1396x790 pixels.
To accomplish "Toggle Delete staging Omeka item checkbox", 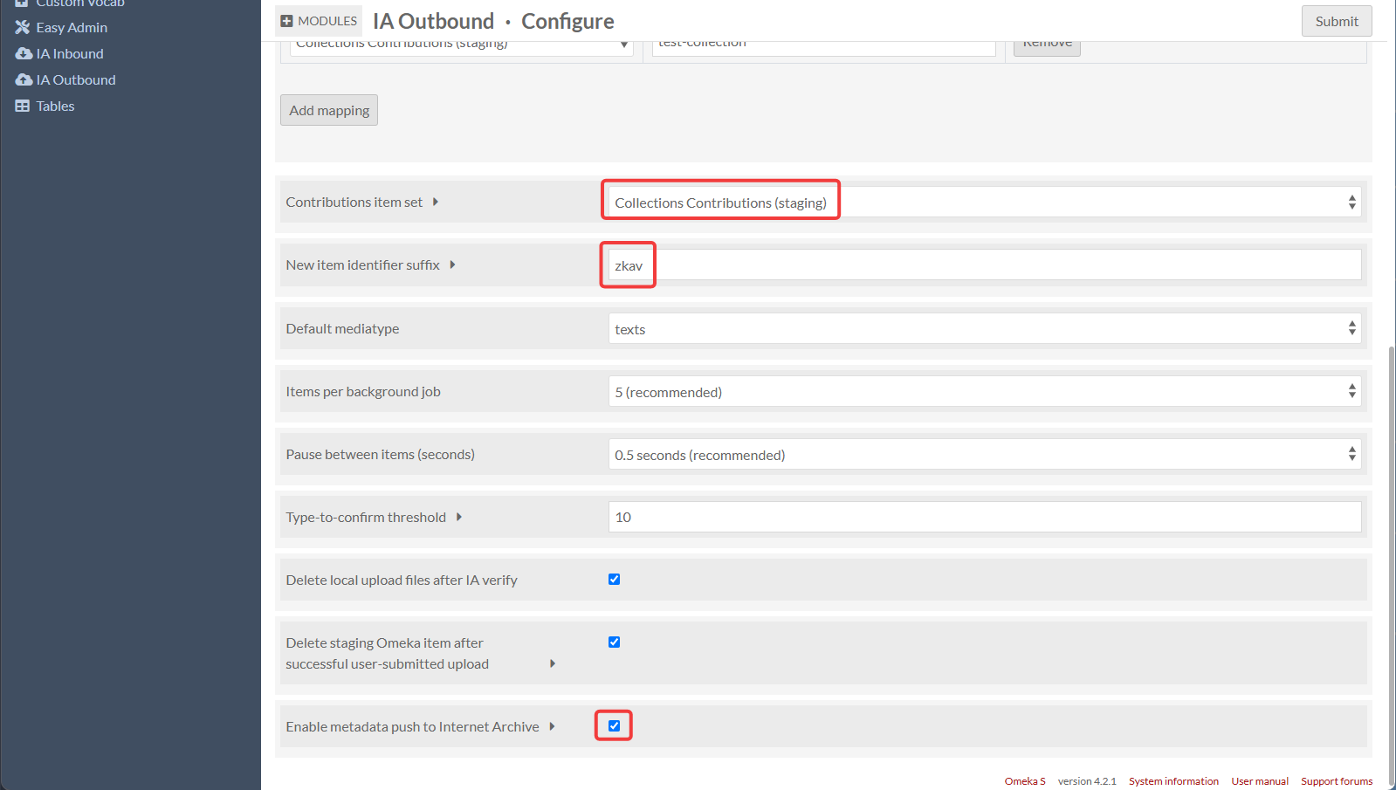I will (x=615, y=642).
